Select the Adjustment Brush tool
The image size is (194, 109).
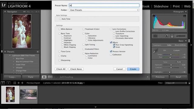point(181,36)
